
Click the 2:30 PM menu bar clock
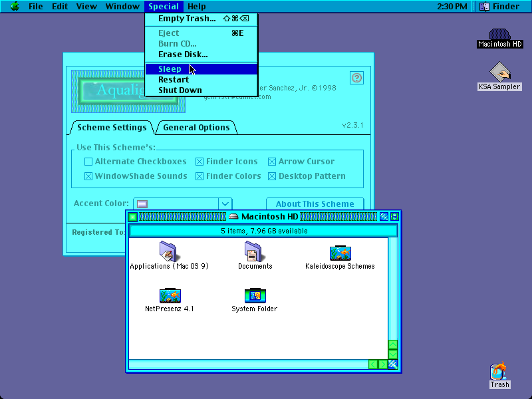pos(452,6)
